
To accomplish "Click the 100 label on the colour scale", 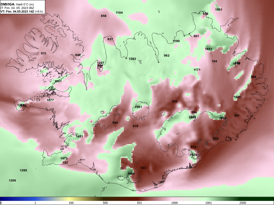I will tap(71, 203).
